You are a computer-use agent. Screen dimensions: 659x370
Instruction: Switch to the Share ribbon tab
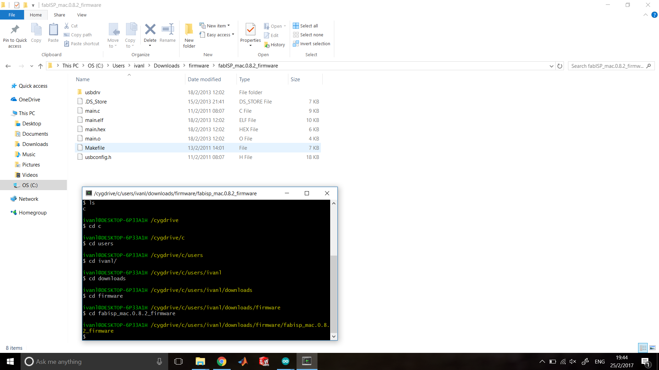click(59, 15)
